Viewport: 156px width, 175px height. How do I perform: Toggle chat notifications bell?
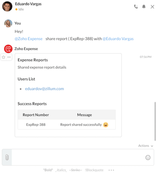point(144,7)
